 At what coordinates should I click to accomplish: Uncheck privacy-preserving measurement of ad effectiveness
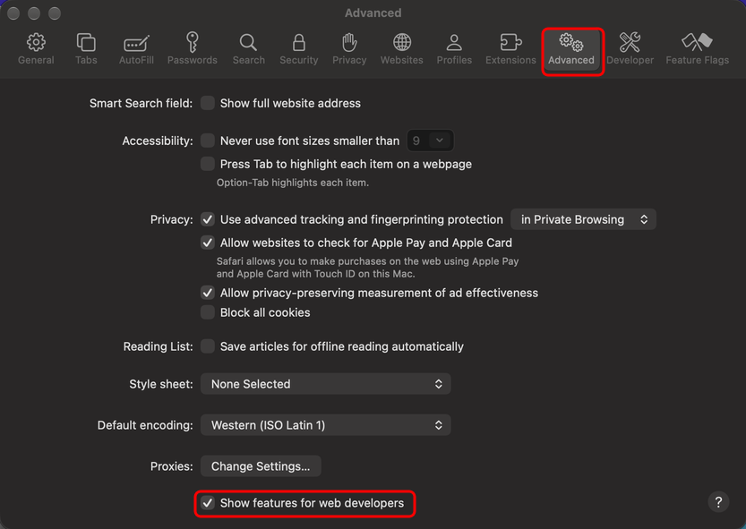click(x=208, y=293)
